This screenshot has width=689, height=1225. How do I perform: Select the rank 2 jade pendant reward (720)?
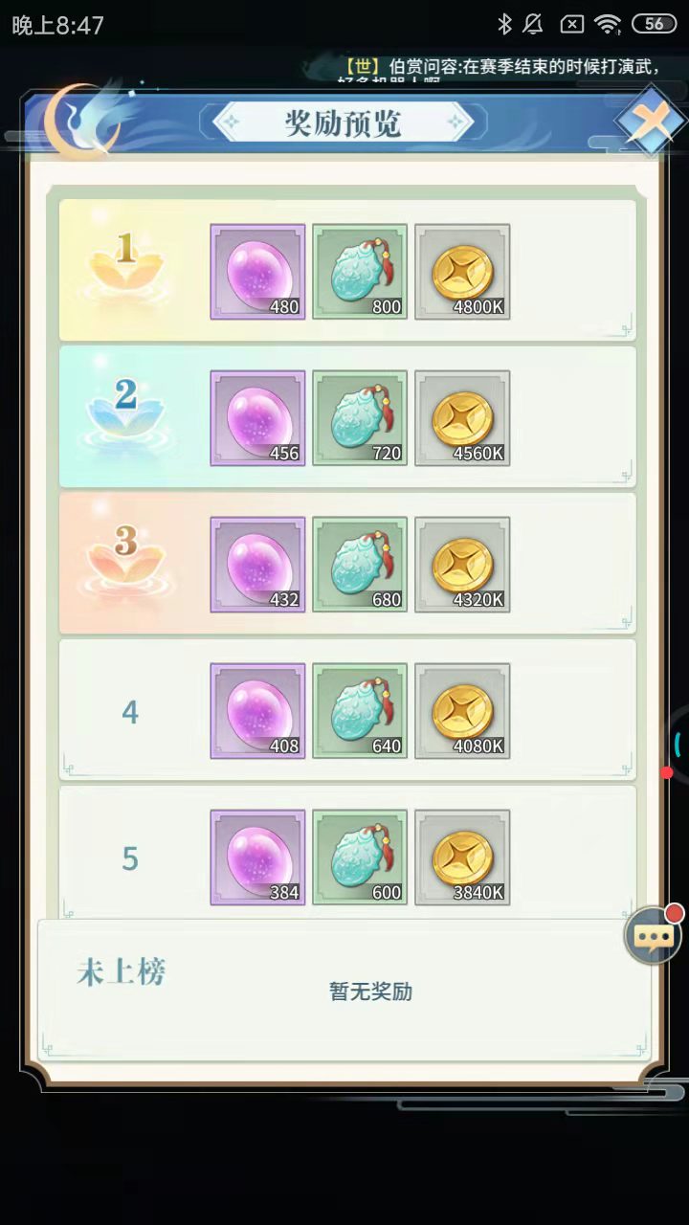tap(360, 418)
